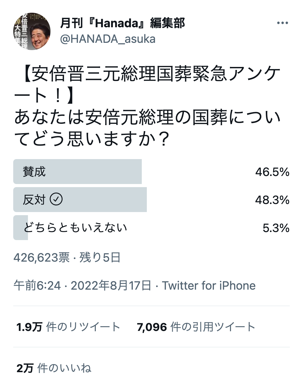Click the 【安倍晋三元総理国葬緊急アンケート！】 headline

(147, 85)
